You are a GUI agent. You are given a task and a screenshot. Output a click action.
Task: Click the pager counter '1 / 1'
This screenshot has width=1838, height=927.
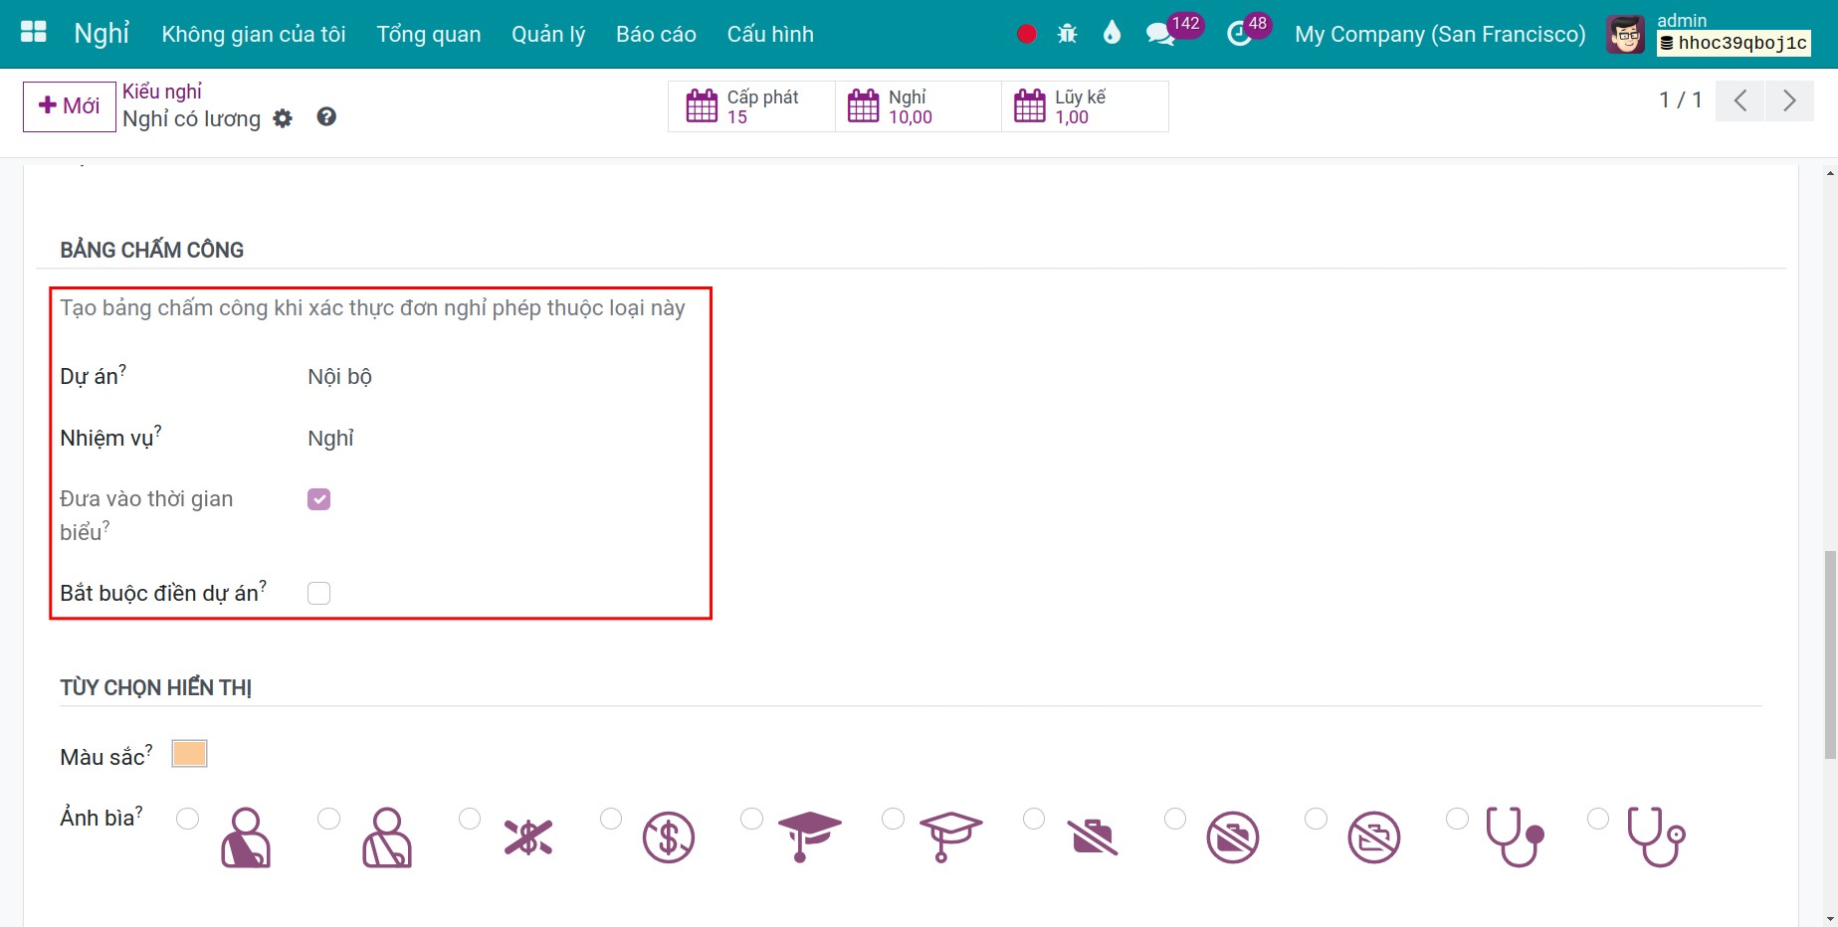(x=1681, y=100)
